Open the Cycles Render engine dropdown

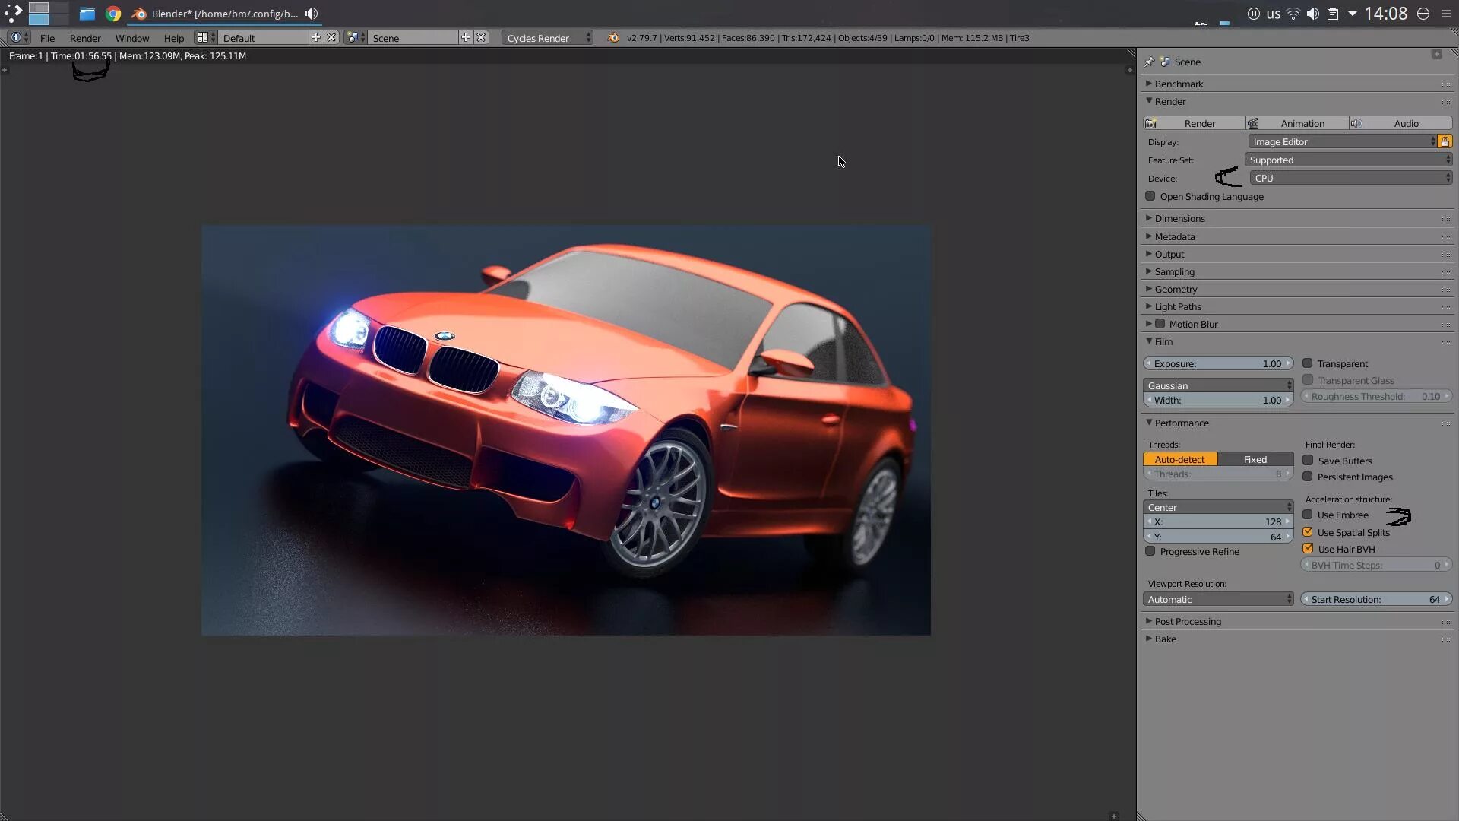point(547,37)
